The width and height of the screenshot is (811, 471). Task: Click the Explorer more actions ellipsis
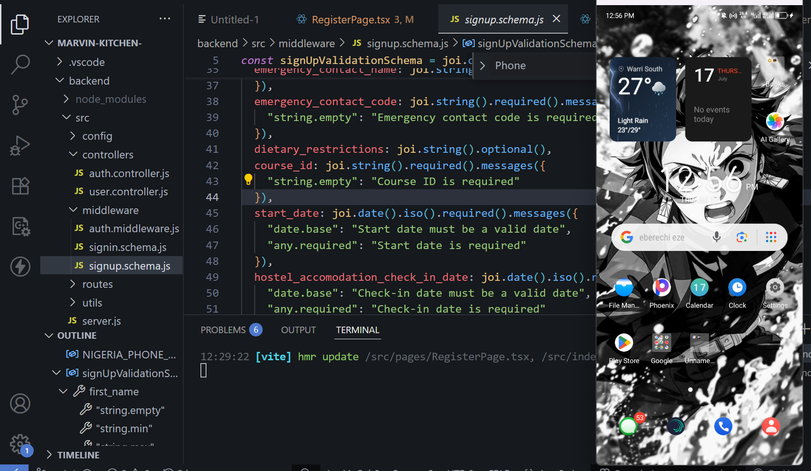point(165,19)
